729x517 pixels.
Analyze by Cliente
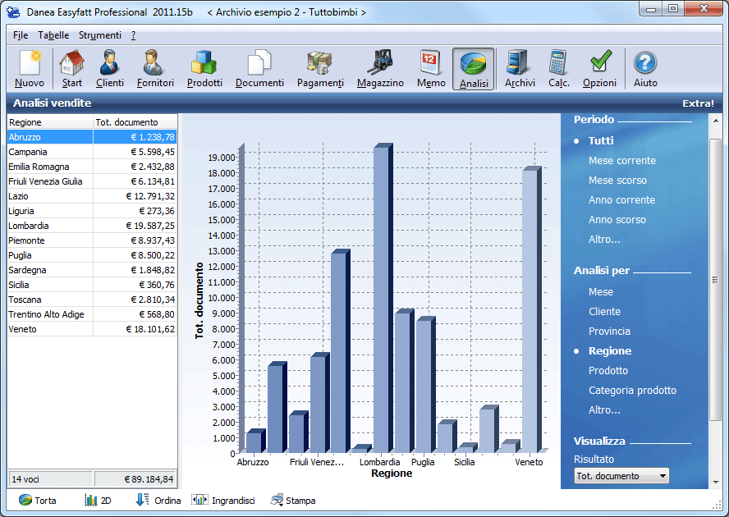(604, 312)
